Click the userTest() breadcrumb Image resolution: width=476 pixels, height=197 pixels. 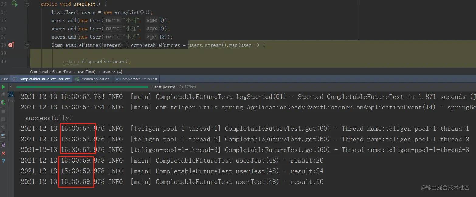pos(87,72)
